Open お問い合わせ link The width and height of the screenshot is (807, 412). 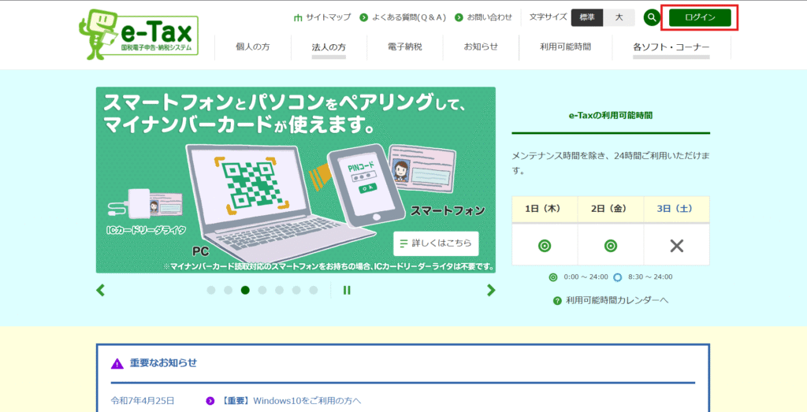coord(484,17)
